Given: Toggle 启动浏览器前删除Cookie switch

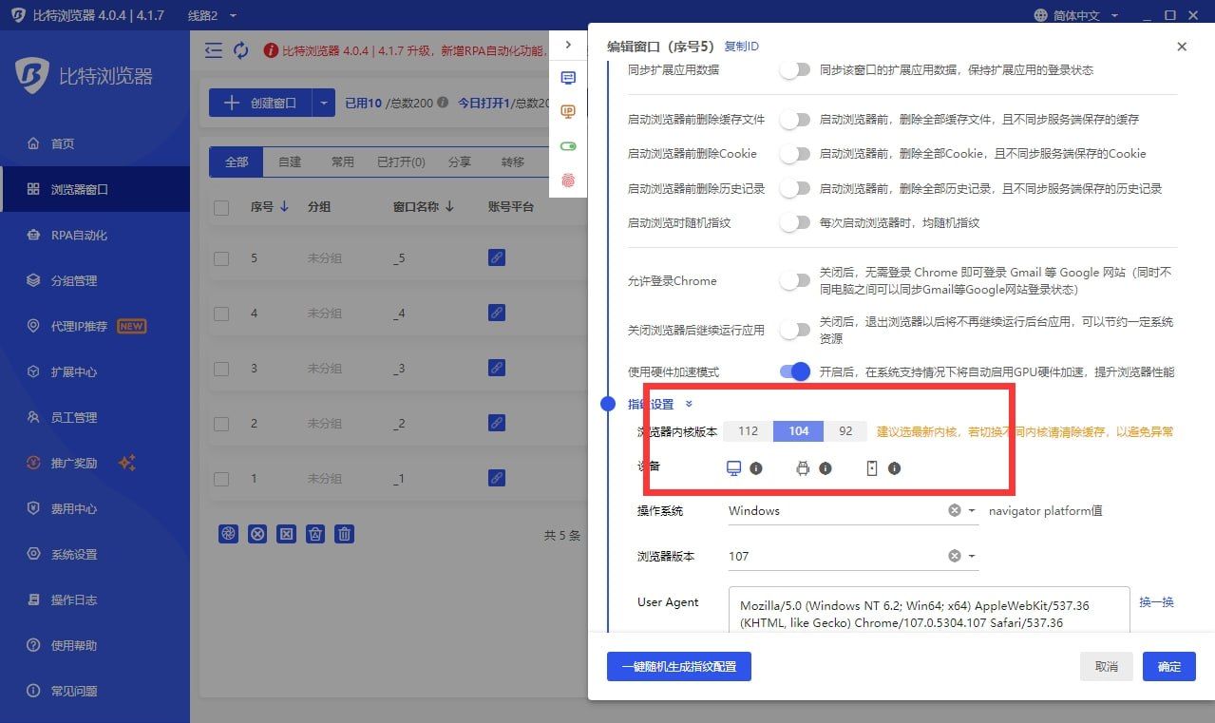Looking at the screenshot, I should [x=795, y=154].
